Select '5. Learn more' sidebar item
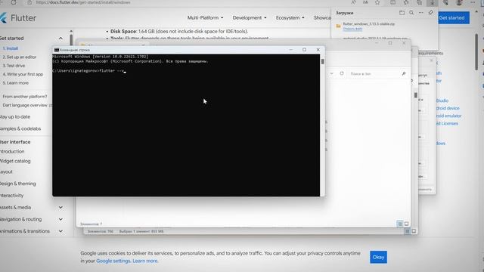The width and height of the screenshot is (484, 272). point(15,83)
